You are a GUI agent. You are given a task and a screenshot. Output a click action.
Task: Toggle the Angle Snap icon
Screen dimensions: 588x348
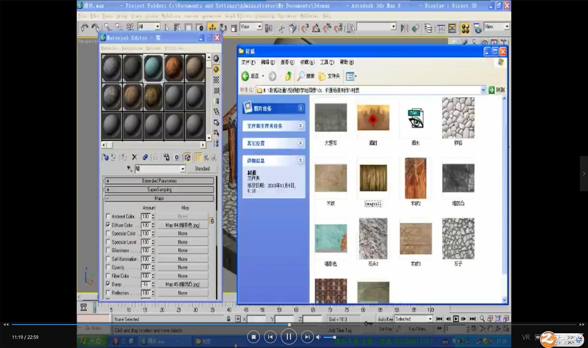(x=316, y=28)
